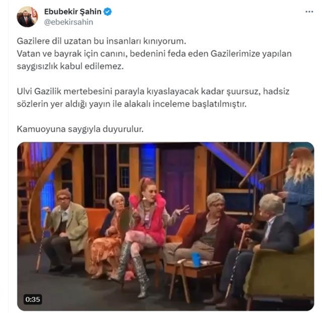Click the line "saygısızlık kabul edilemez."
This screenshot has height=313, width=322.
pyautogui.click(x=70, y=67)
